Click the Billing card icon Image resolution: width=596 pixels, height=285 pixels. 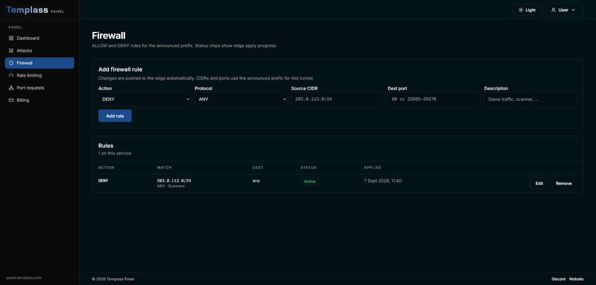[11, 100]
